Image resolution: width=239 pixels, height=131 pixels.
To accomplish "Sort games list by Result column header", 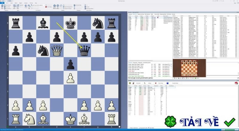I will 206,16.
